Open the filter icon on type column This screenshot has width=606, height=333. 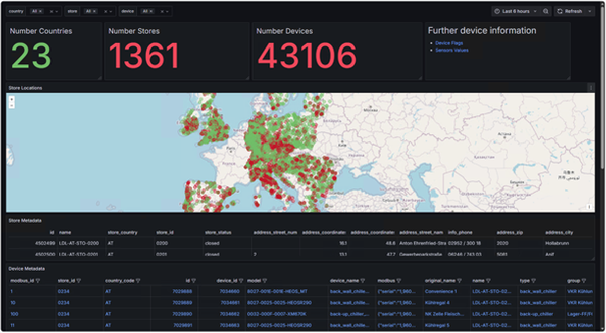tap(534, 280)
